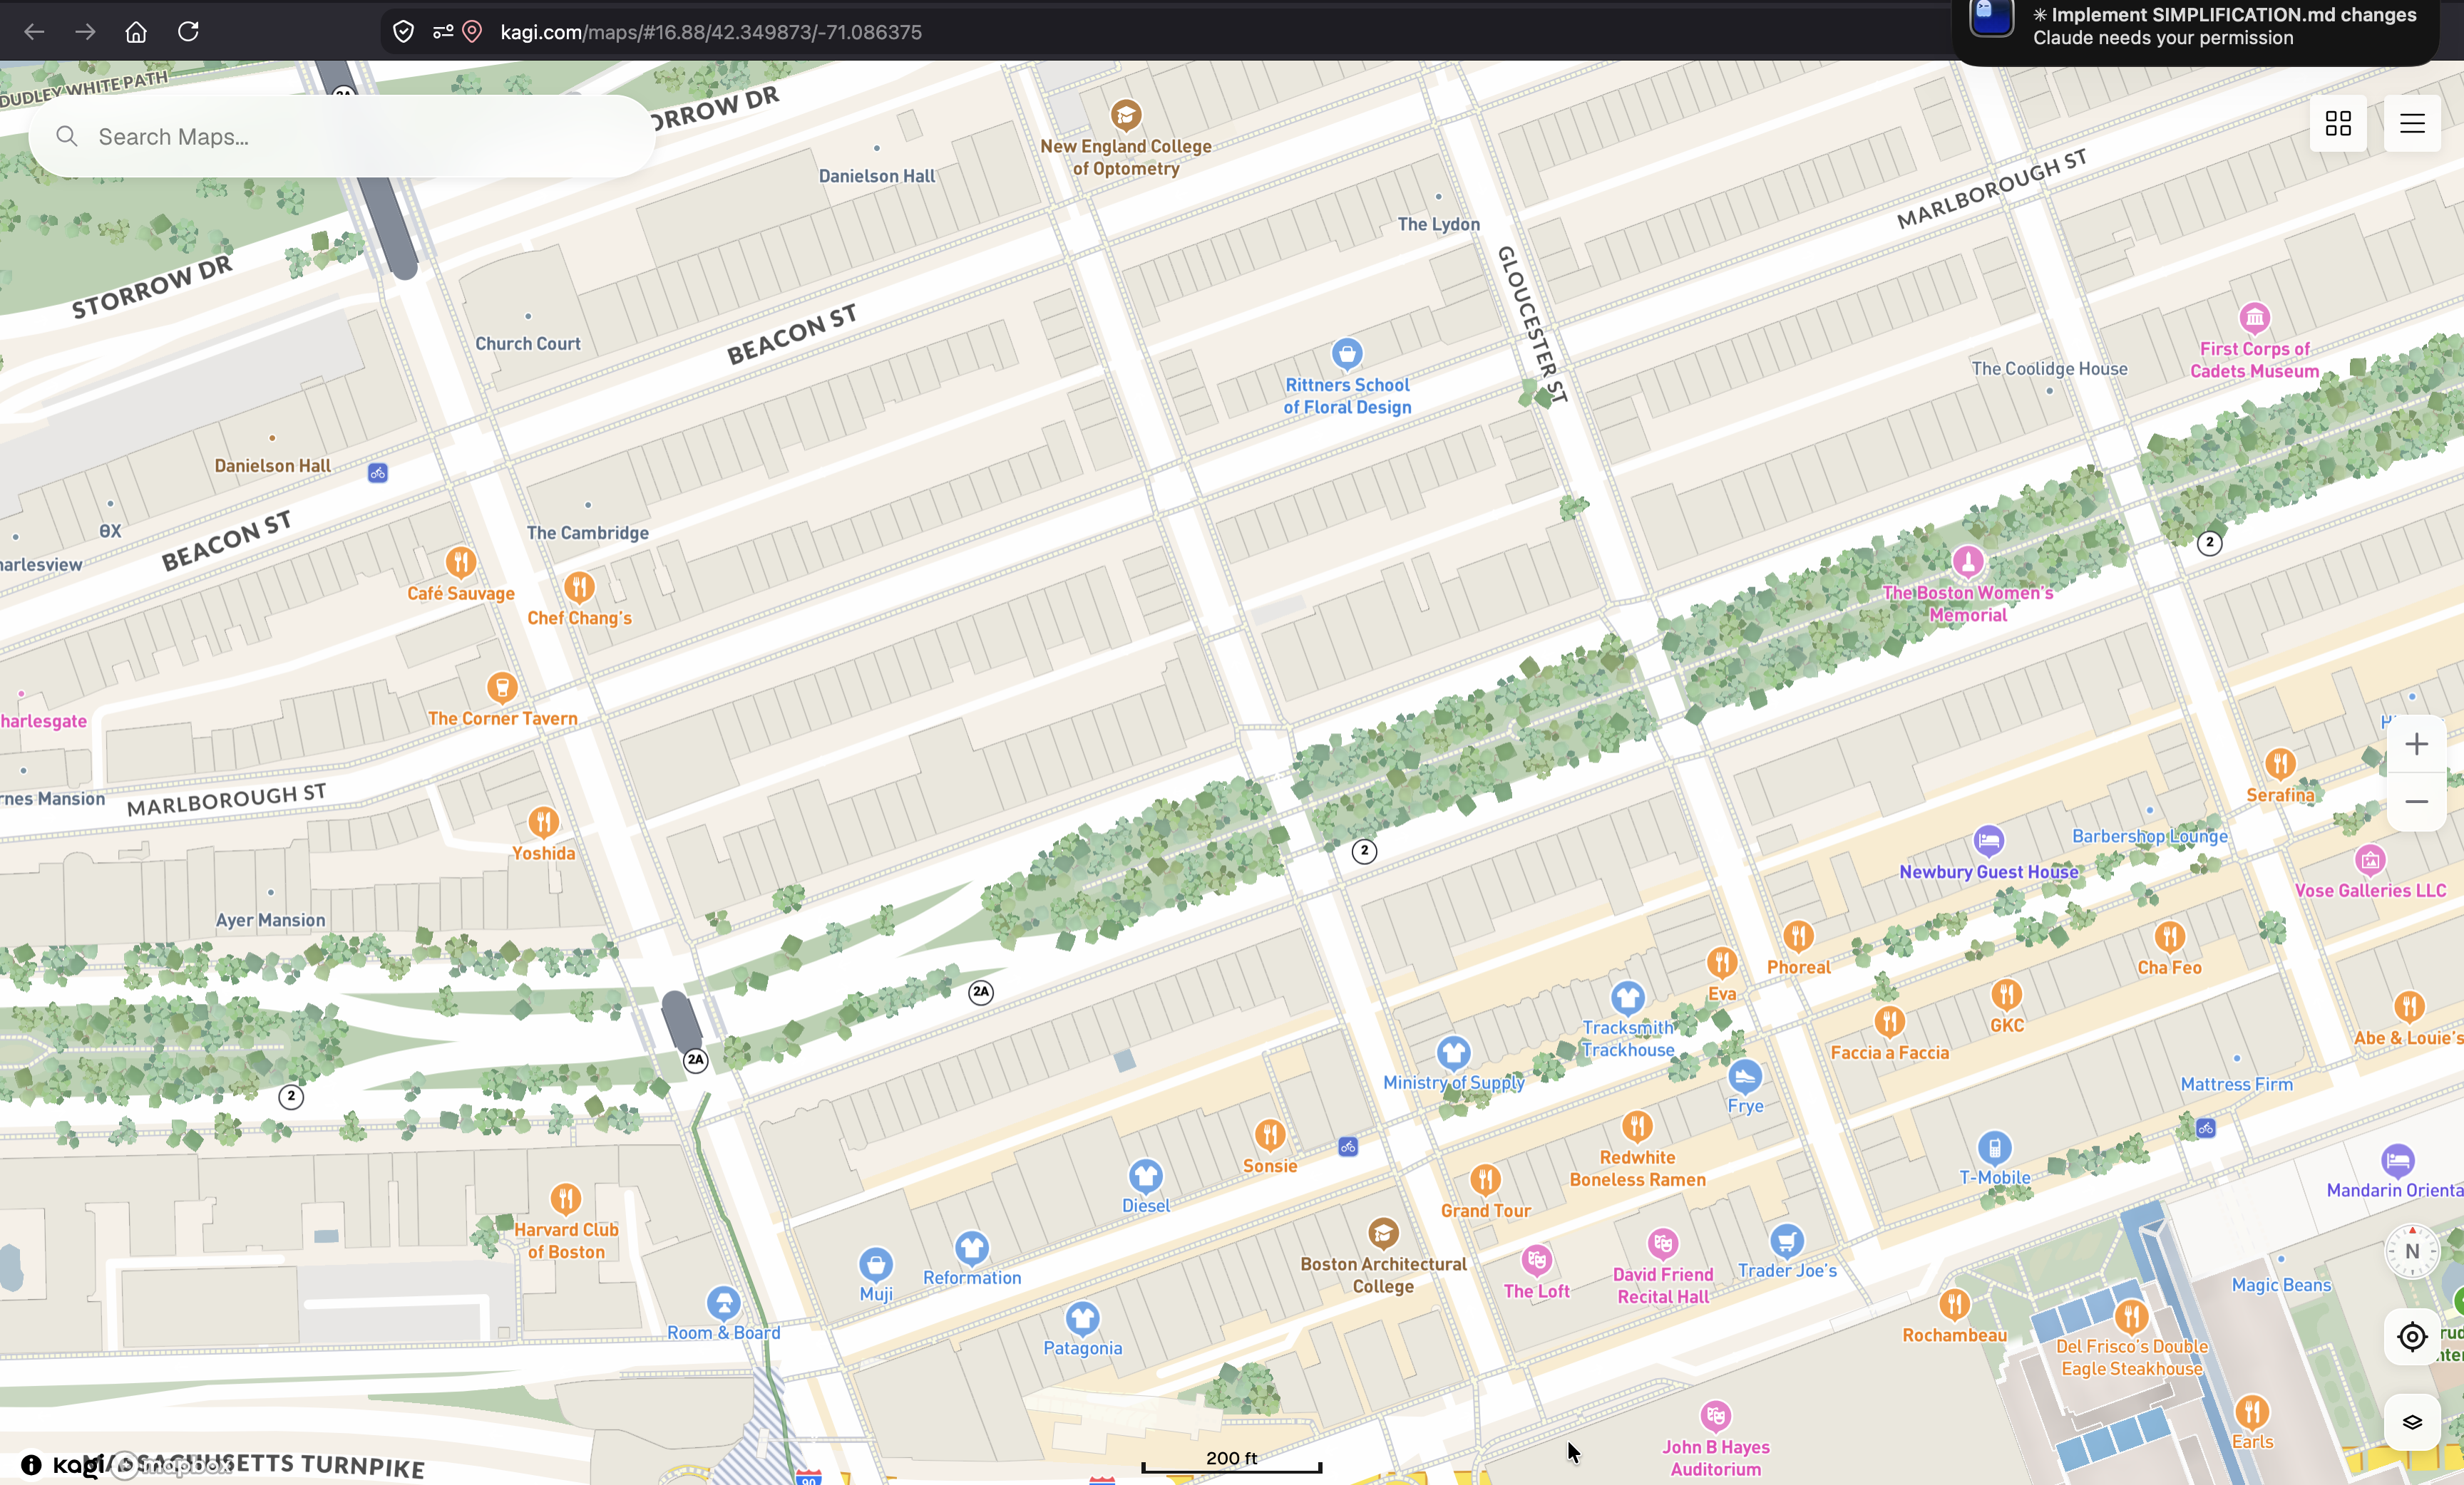The width and height of the screenshot is (2464, 1485).
Task: Zoom out the map with minus button
Action: 2416,802
